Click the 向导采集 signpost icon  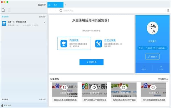[64, 43]
